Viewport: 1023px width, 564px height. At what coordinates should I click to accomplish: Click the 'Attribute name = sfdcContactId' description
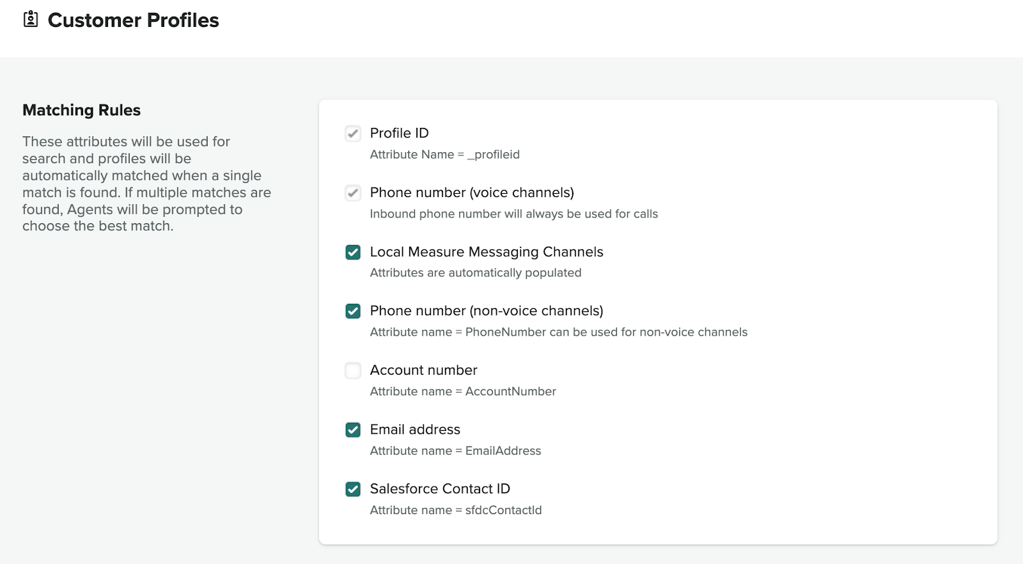tap(455, 510)
